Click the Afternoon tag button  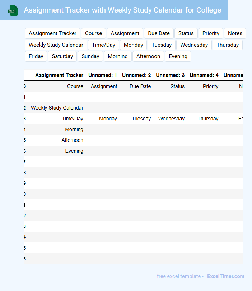click(x=148, y=56)
